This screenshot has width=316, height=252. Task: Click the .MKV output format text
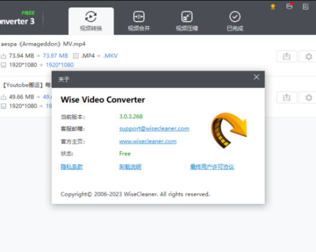(x=110, y=56)
